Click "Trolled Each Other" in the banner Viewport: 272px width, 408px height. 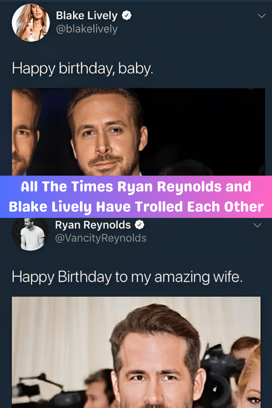click(199, 207)
